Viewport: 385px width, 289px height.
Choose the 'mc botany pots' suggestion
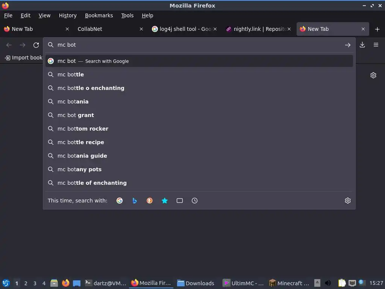tap(199, 169)
